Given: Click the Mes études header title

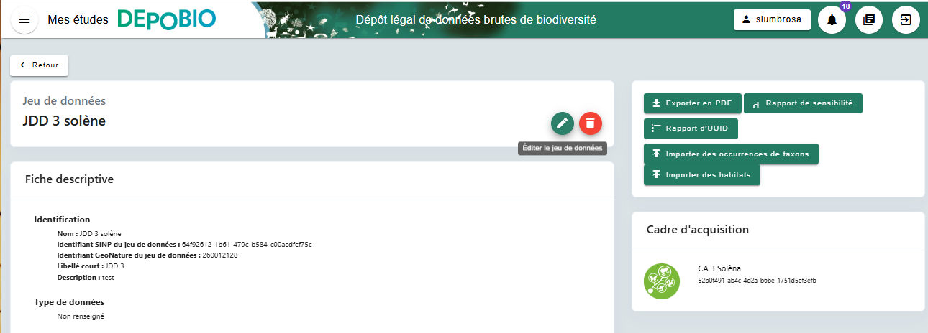Looking at the screenshot, I should 78,20.
